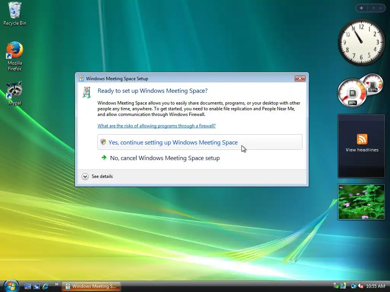Image resolution: width=390 pixels, height=292 pixels.
Task: Click the CPU meter gadget dial
Action: pyautogui.click(x=352, y=93)
